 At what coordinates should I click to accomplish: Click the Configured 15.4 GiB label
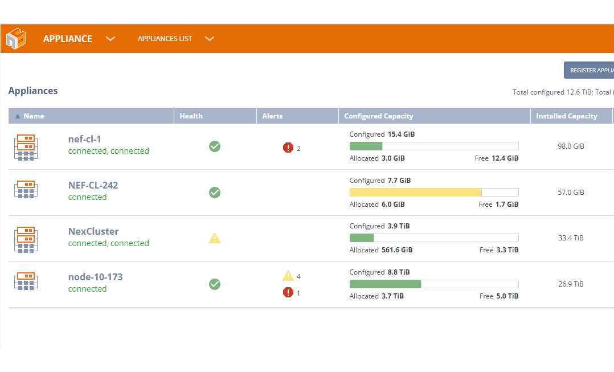382,134
